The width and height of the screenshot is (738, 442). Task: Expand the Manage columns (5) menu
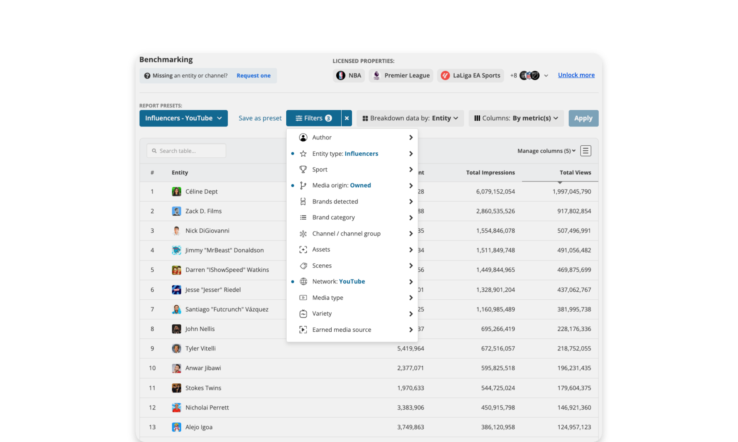tap(546, 151)
